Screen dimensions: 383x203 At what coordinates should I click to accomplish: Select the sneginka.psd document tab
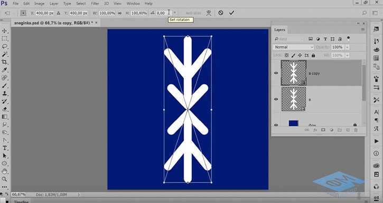(55, 23)
